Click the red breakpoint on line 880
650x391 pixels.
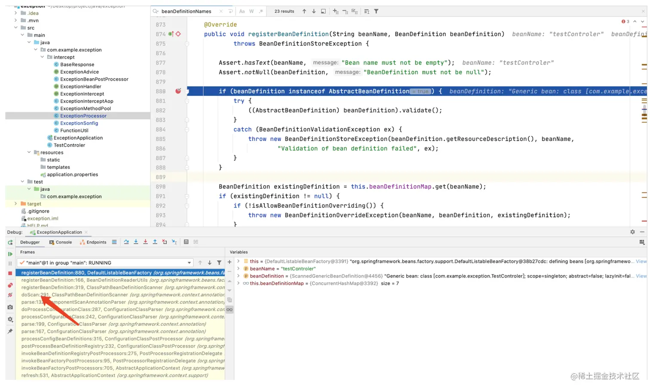point(178,91)
